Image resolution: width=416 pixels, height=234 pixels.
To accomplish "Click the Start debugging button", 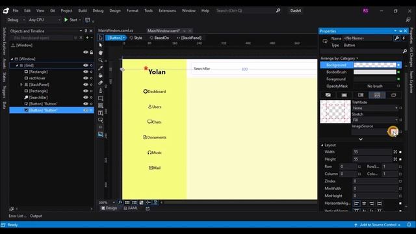I will [71, 20].
